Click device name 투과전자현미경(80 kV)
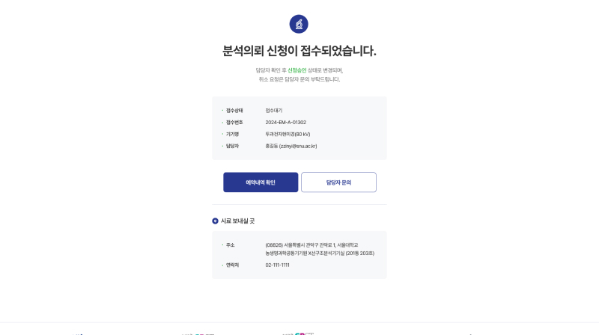599x335 pixels. point(288,135)
